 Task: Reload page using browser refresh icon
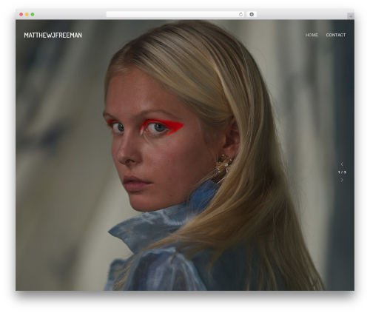240,14
